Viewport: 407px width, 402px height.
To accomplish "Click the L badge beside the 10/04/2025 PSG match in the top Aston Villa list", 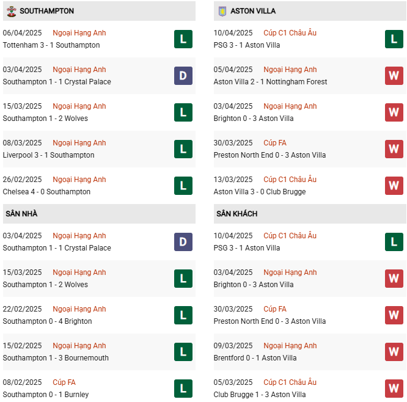I will (x=394, y=39).
